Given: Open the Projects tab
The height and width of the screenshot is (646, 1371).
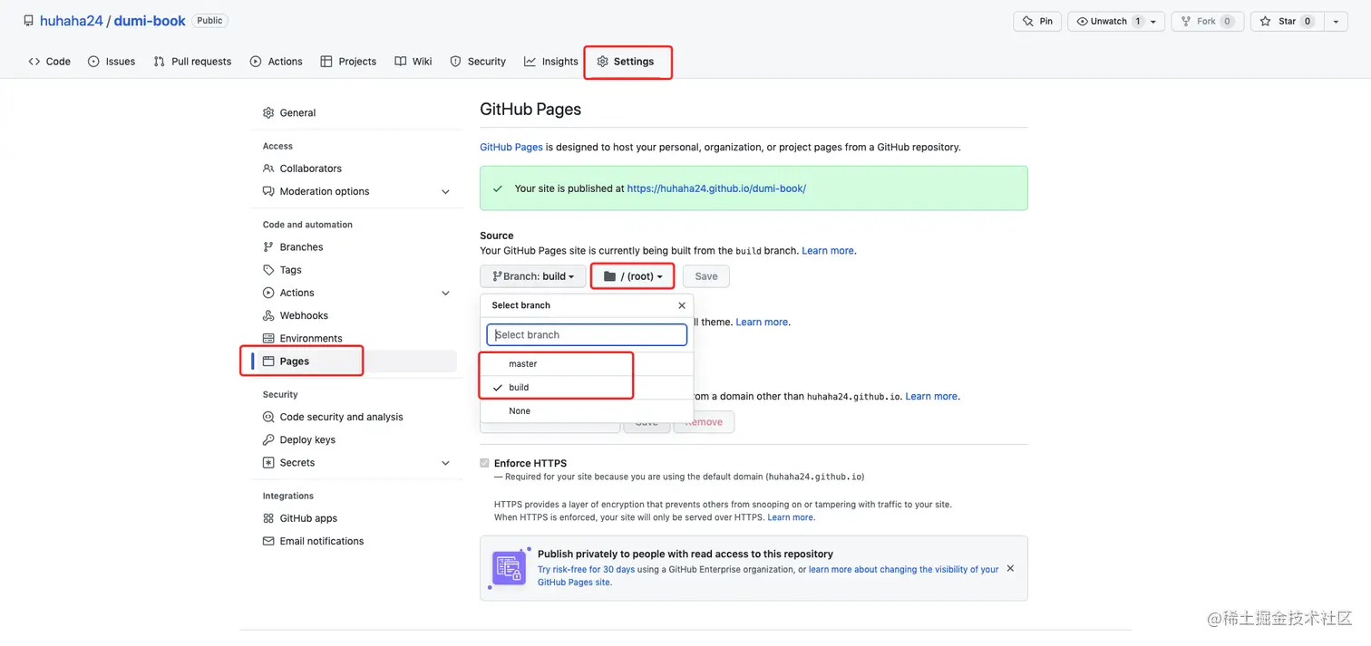Looking at the screenshot, I should tap(348, 62).
